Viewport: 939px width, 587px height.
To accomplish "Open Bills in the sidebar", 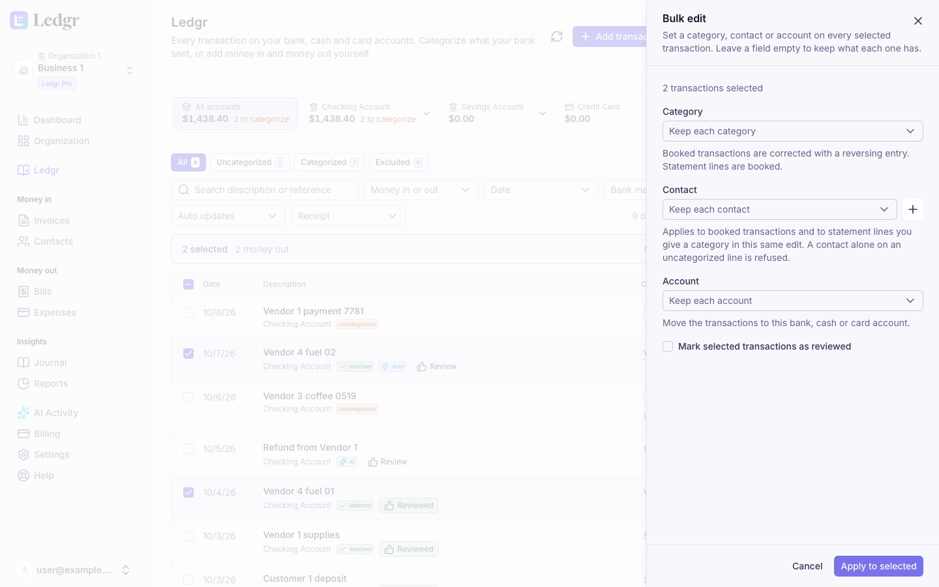I will pyautogui.click(x=75, y=292).
